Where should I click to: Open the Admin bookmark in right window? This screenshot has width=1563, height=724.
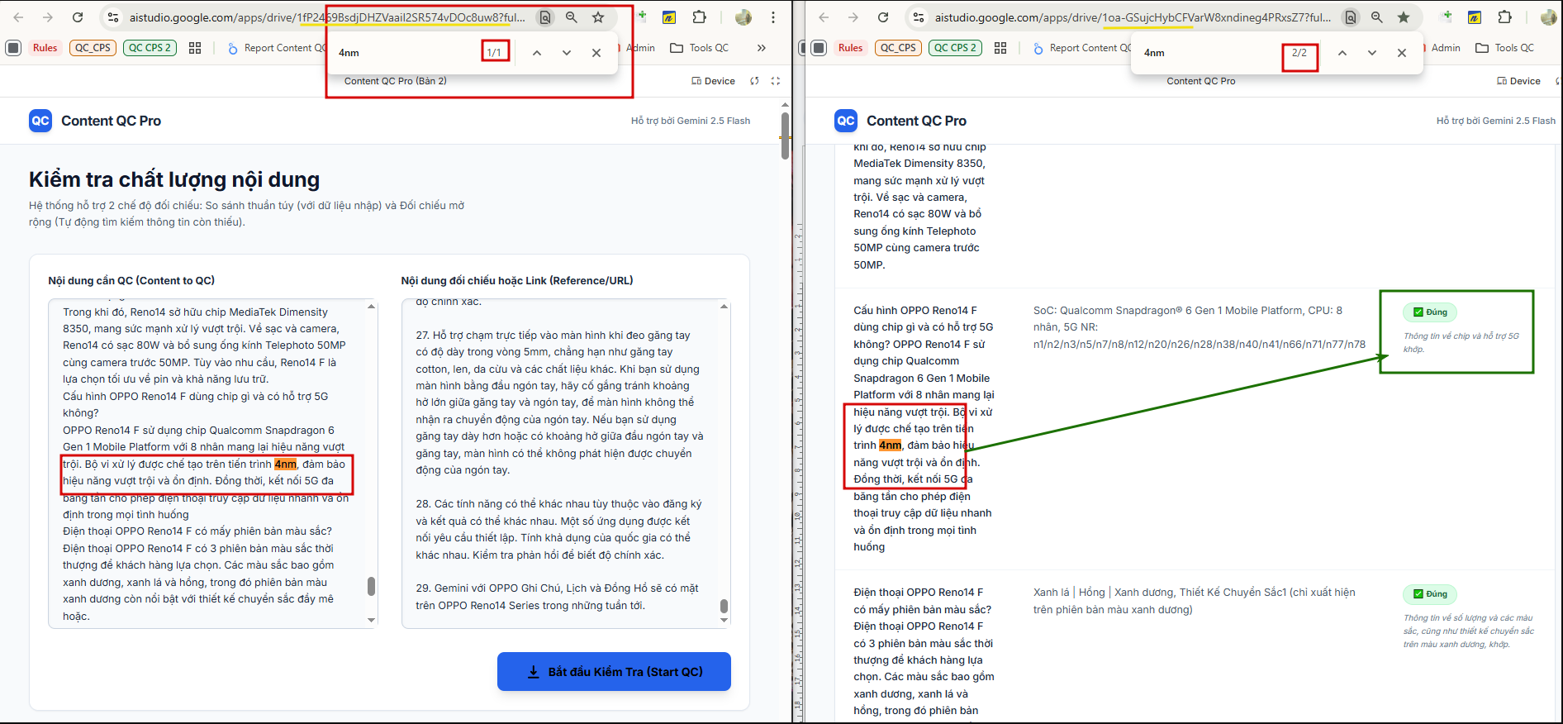(x=1445, y=48)
